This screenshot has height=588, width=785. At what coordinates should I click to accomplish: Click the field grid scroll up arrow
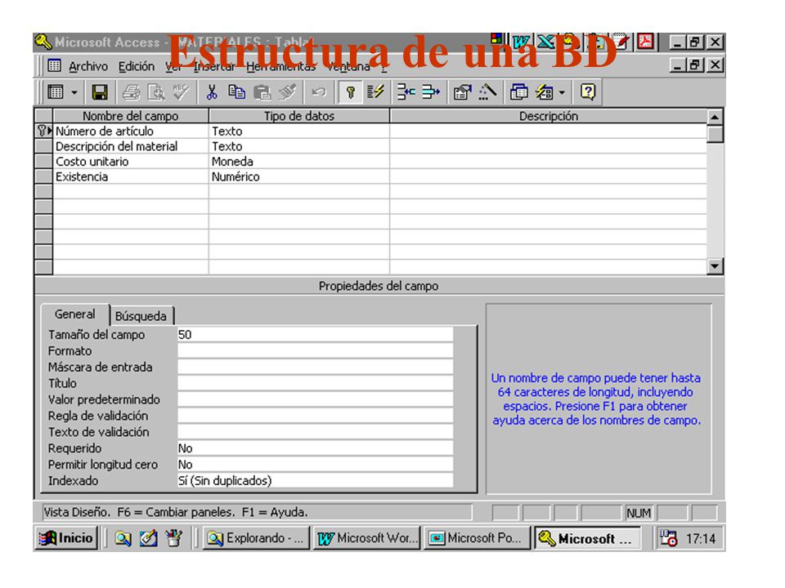(x=715, y=117)
